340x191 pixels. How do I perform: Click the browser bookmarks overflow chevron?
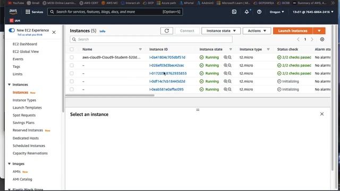pyautogui.click(x=333, y=3)
